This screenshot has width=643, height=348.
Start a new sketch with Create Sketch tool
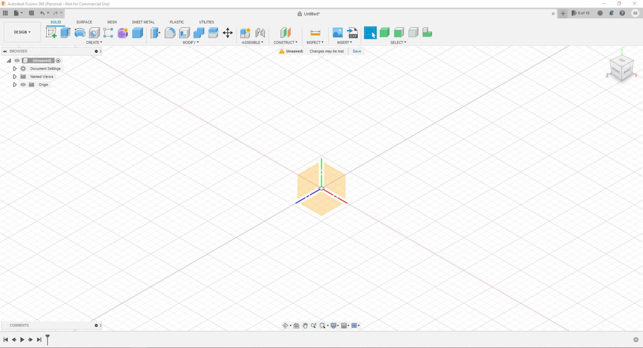coord(51,33)
